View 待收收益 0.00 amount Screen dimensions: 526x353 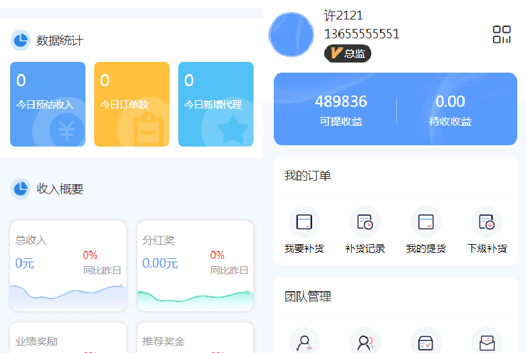[x=450, y=110]
